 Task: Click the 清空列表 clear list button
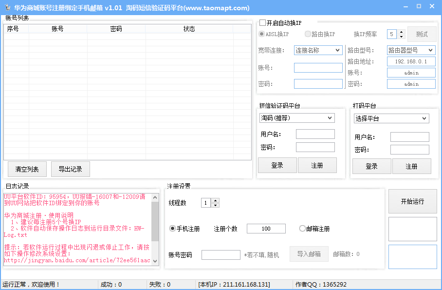click(27, 169)
